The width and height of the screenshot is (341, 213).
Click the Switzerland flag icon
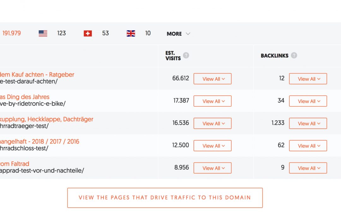coord(88,33)
